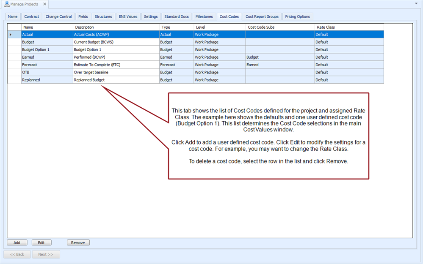Click Remove to delete the cost code

[x=78, y=242]
